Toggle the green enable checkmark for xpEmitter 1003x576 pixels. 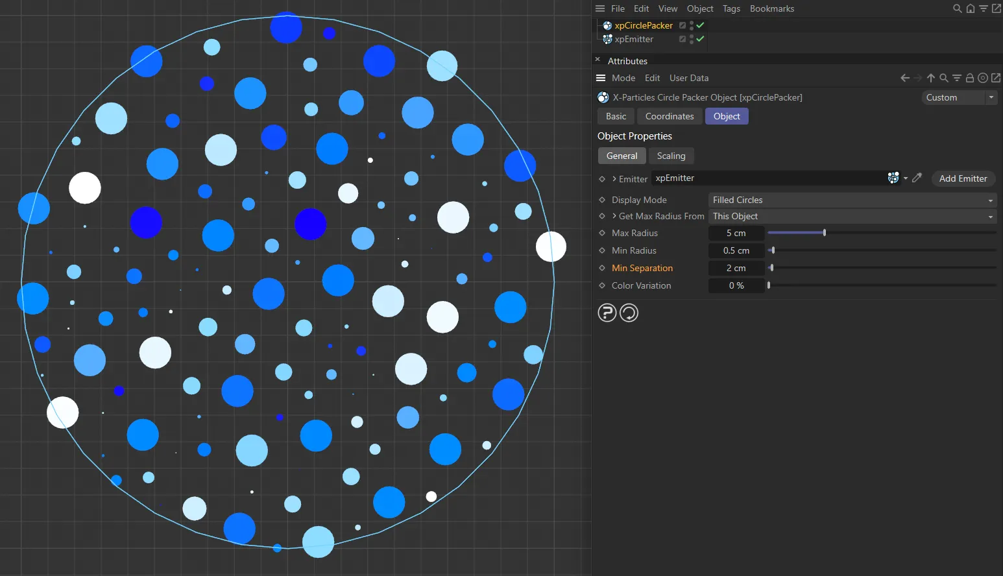[700, 39]
